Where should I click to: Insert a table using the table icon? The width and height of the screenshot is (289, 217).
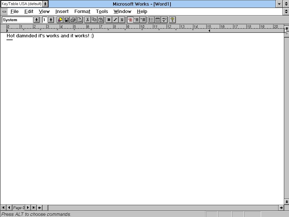point(158,20)
